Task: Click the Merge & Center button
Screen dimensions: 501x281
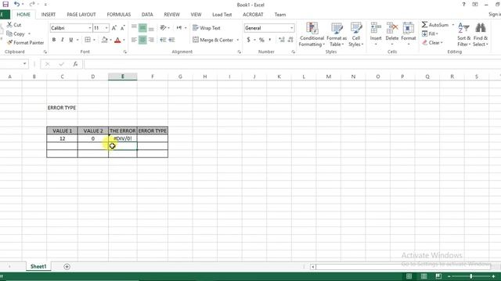Action: [213, 40]
